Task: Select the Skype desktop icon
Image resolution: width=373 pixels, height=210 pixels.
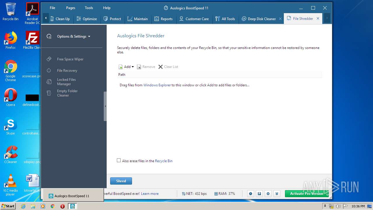Action: coord(10,126)
